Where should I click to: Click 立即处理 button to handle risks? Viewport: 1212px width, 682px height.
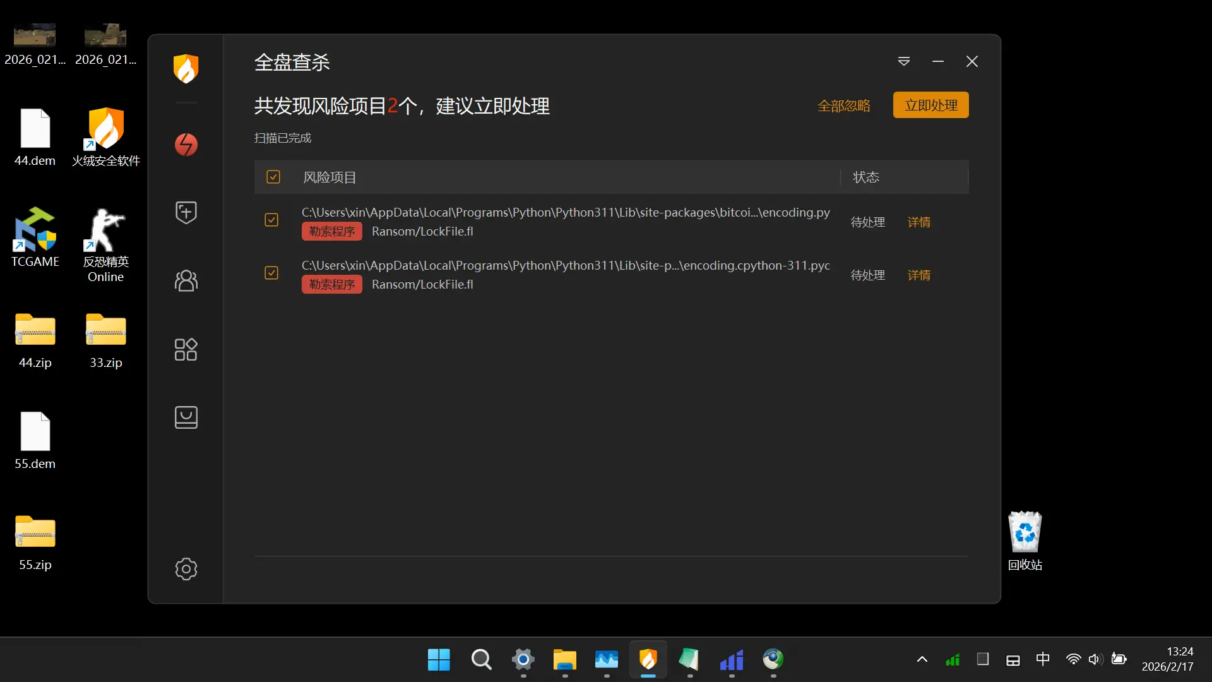930,105
